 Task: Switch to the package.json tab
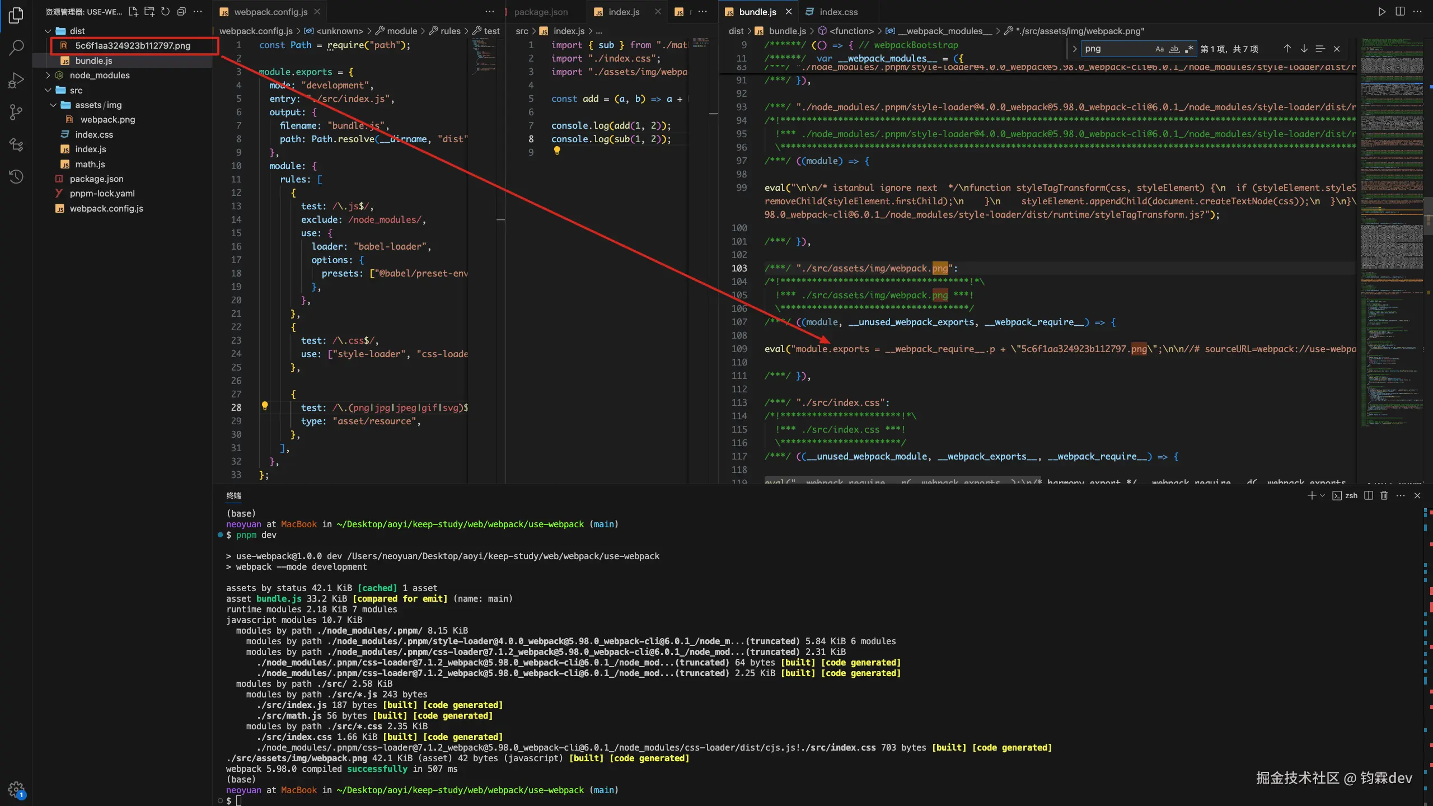pyautogui.click(x=540, y=12)
